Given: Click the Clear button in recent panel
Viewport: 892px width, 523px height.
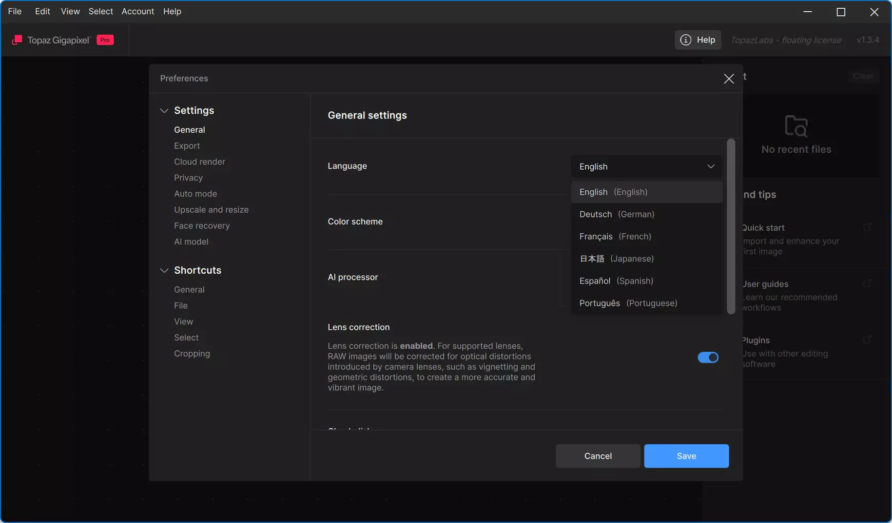Looking at the screenshot, I should coord(863,76).
